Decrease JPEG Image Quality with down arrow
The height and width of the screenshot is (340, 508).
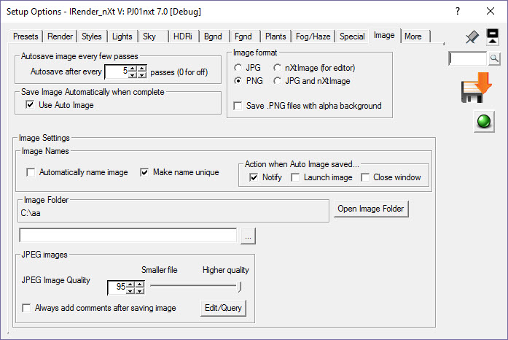coord(130,290)
